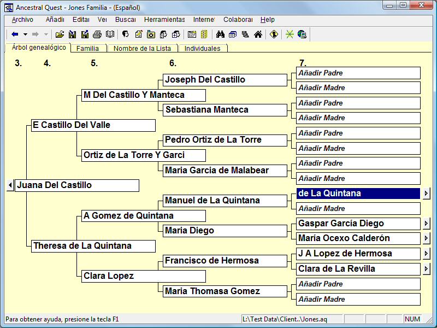Click the home house icon in toolbar

[x=258, y=34]
